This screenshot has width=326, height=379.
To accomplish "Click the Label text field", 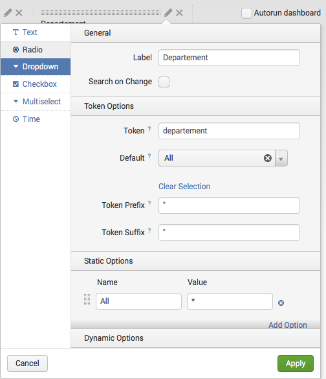I will point(229,58).
